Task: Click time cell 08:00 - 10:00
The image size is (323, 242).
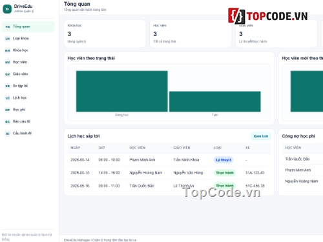Action: coord(109,160)
